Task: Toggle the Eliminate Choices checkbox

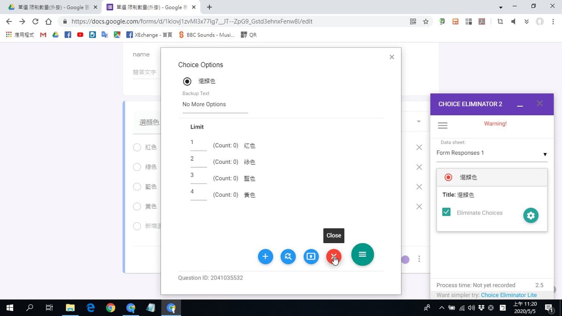Action: click(447, 212)
